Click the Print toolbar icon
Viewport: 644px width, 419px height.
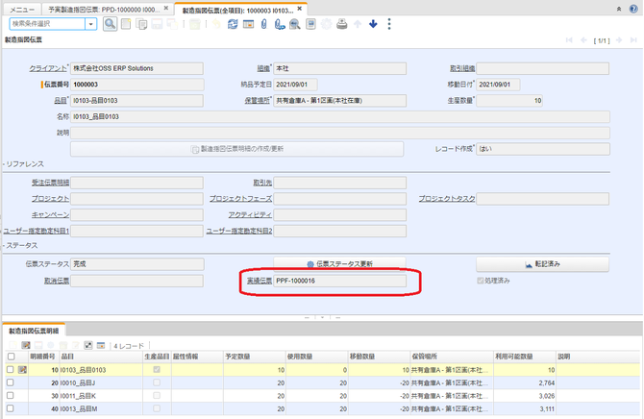pos(342,24)
